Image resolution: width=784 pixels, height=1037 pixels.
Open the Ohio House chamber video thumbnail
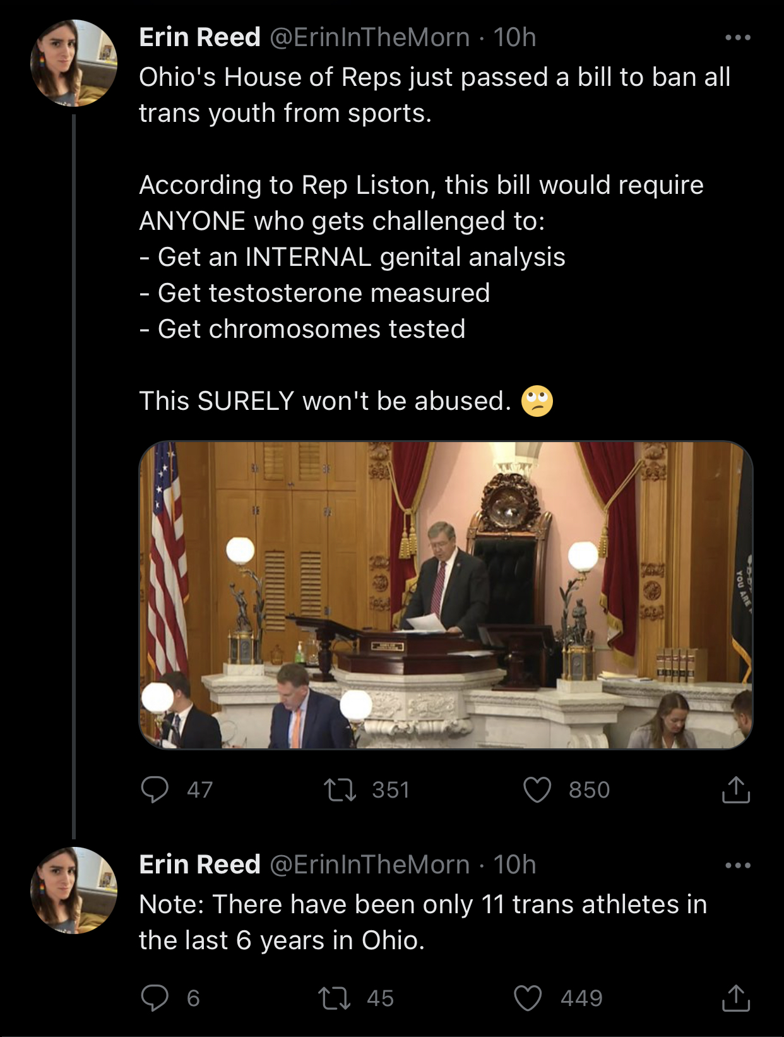pos(446,595)
